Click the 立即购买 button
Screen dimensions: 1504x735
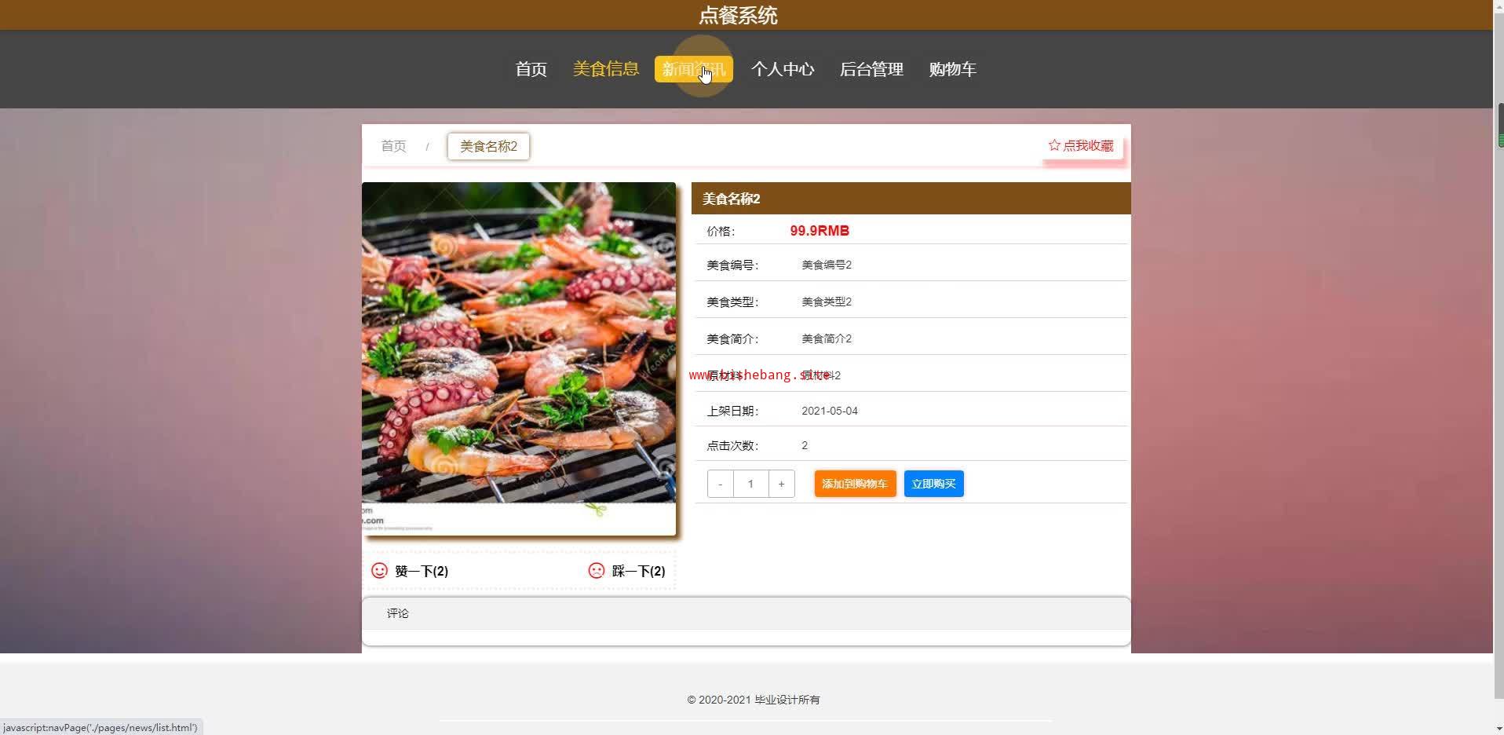[933, 484]
